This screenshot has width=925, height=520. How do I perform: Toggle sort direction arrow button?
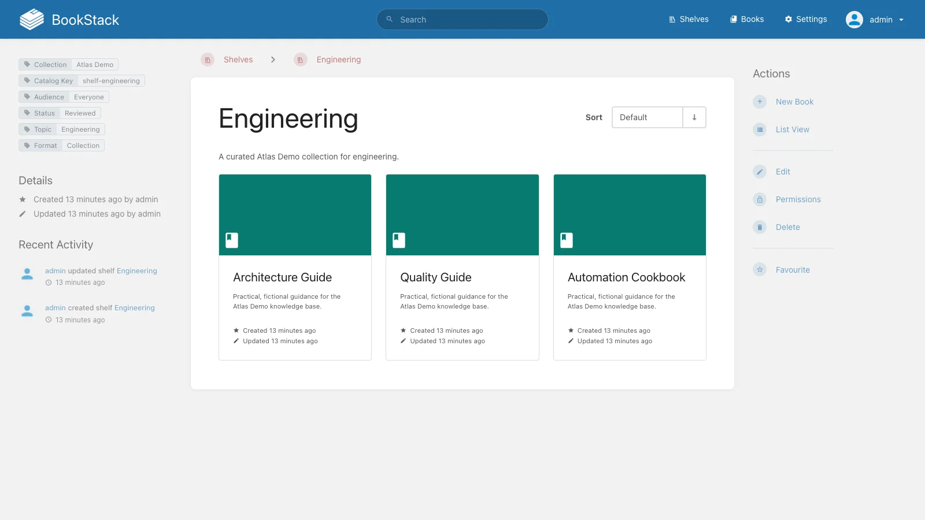(694, 117)
